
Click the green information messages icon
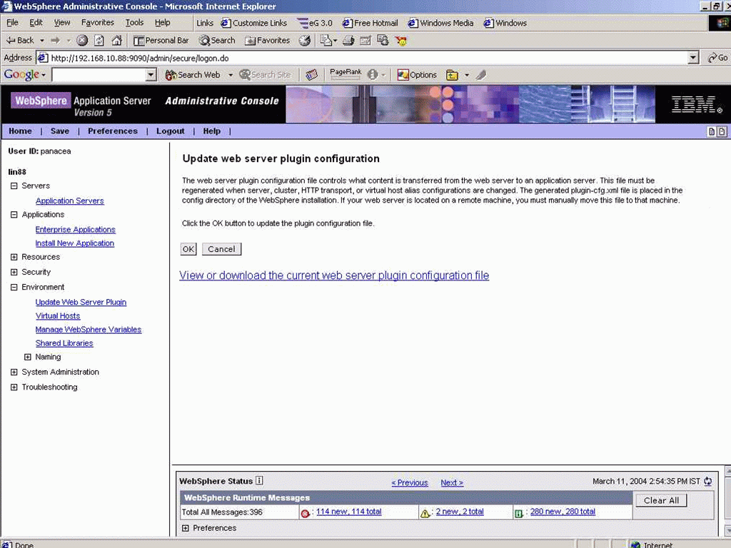click(518, 514)
